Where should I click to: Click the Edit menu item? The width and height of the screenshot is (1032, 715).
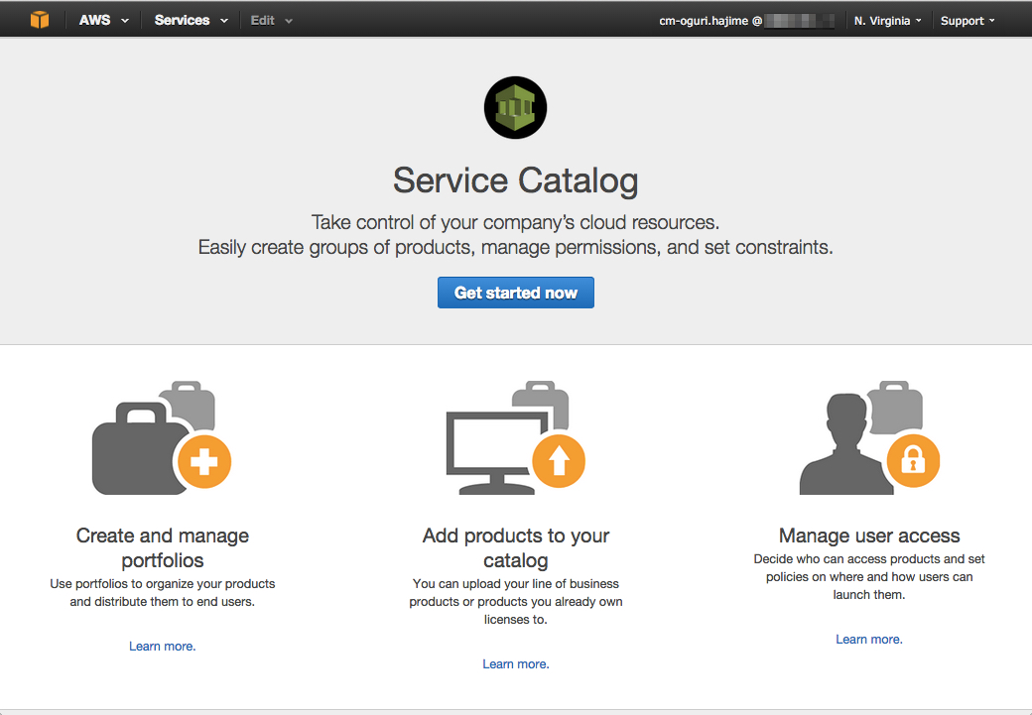[x=262, y=20]
